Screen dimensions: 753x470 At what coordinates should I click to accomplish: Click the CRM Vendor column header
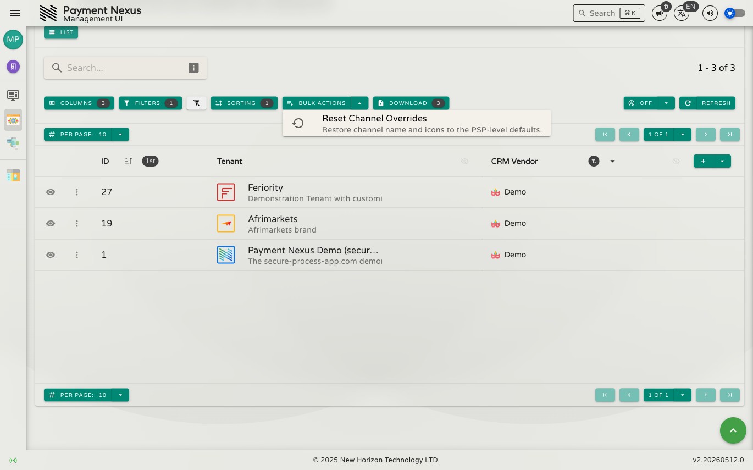(x=514, y=161)
